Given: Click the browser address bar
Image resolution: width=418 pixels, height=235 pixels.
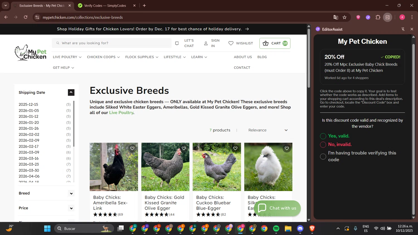Looking at the screenshot, I should click(184, 17).
